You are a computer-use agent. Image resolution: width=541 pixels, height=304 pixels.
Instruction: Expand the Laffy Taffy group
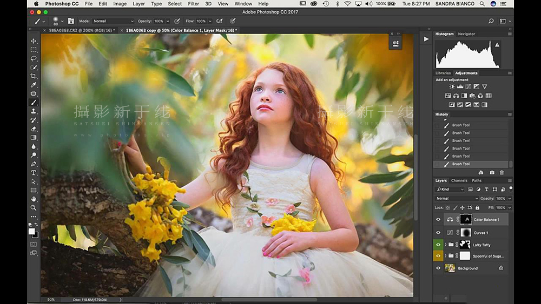click(445, 245)
